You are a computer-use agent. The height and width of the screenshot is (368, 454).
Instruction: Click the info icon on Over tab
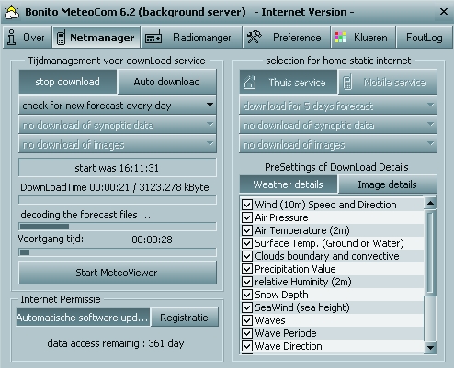click(12, 38)
